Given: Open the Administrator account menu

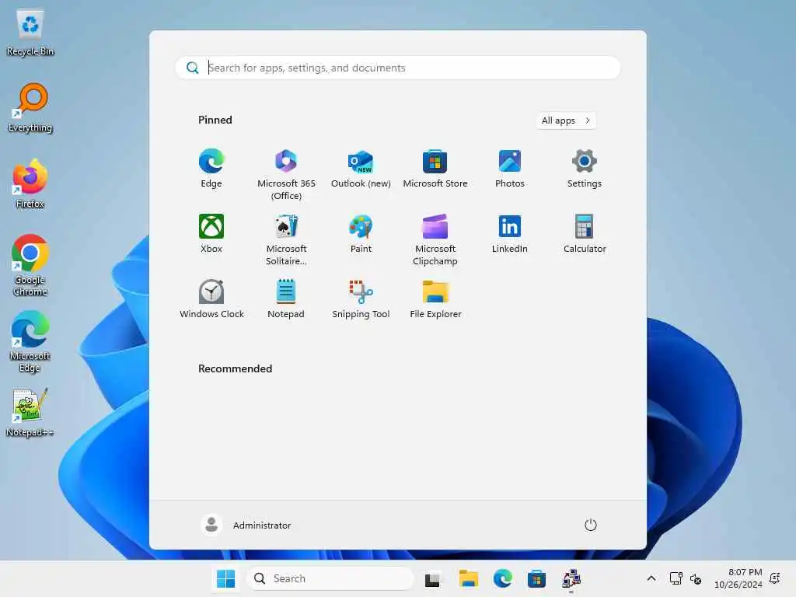Looking at the screenshot, I should pos(246,525).
